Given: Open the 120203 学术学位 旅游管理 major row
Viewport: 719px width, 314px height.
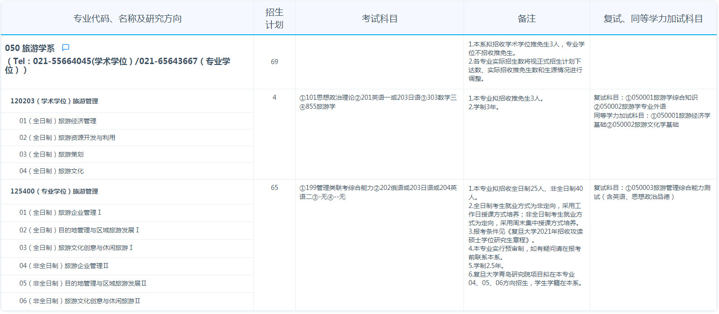Looking at the screenshot, I should [54, 101].
